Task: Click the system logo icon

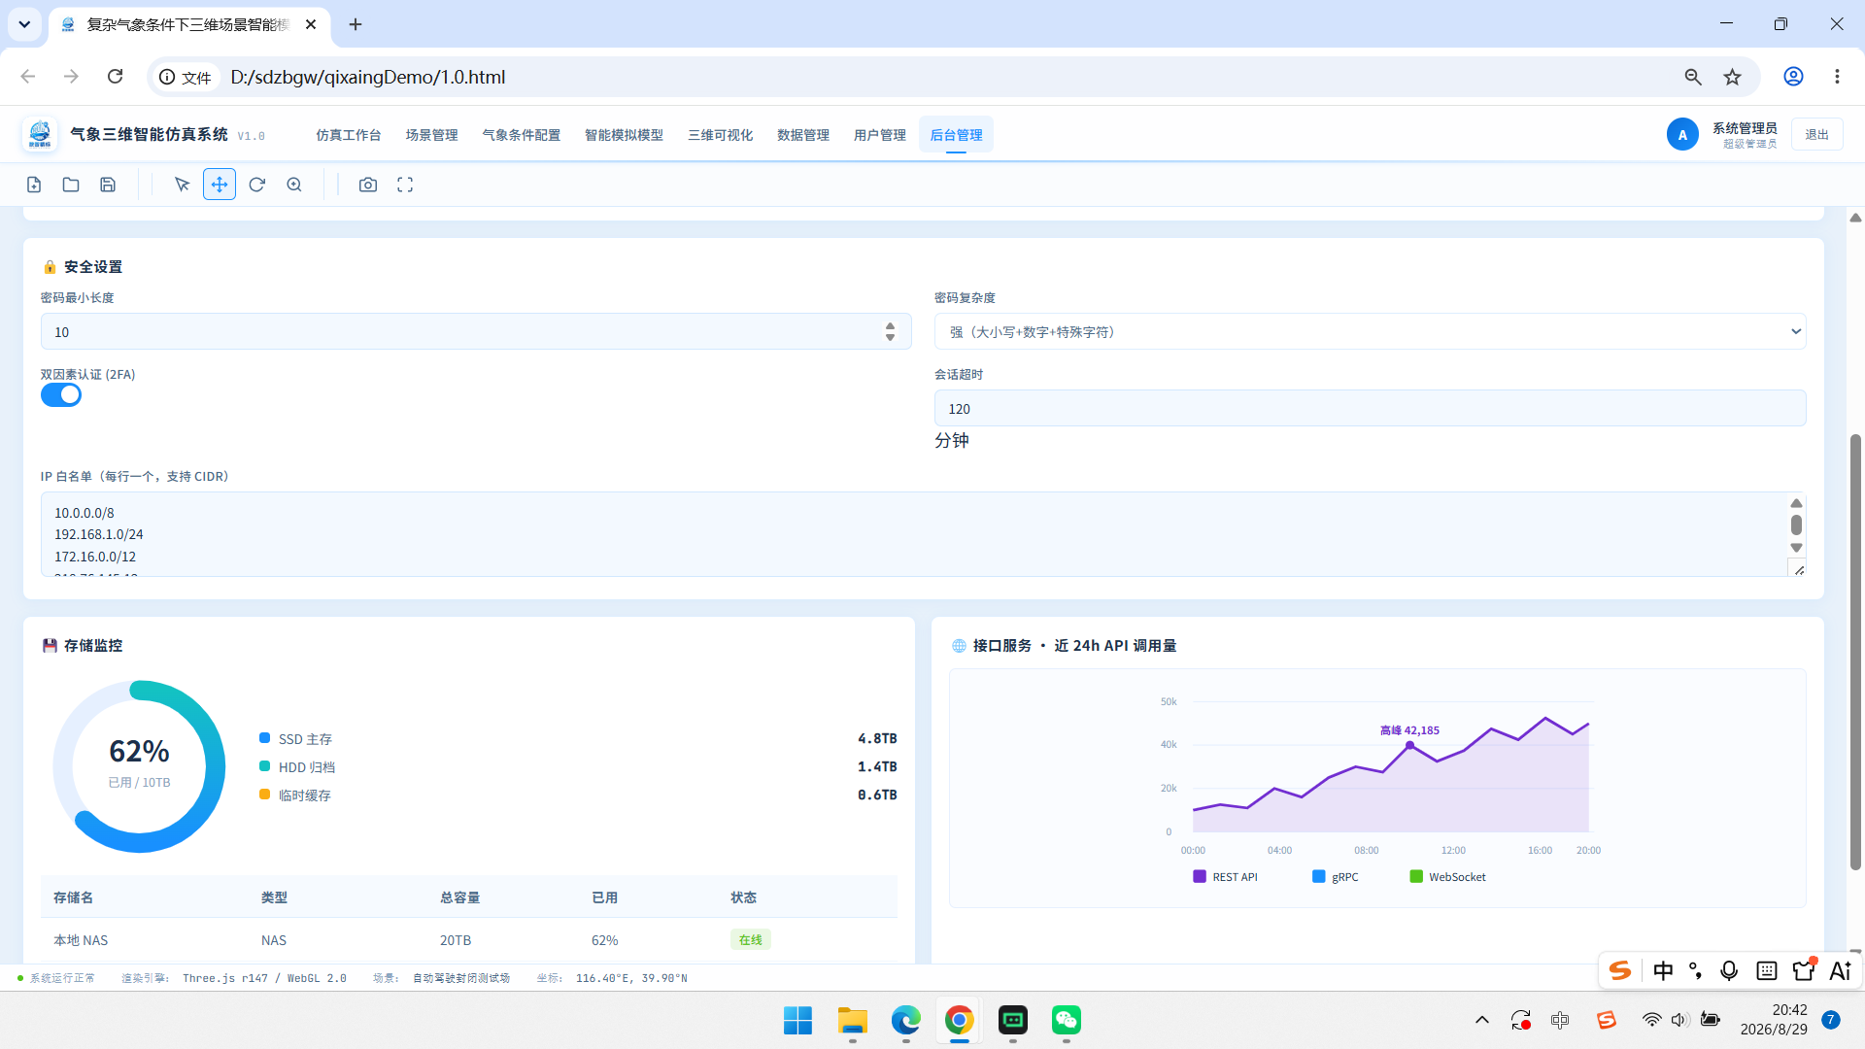Action: tap(40, 134)
